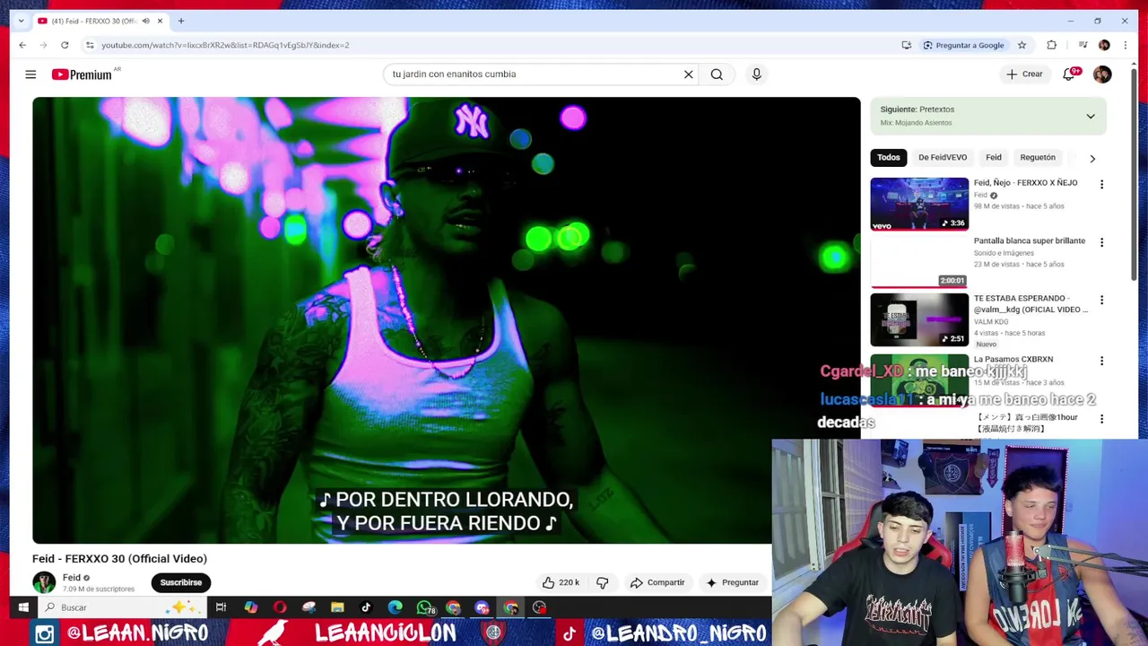
Task: View site information icon in address bar
Action: (90, 45)
